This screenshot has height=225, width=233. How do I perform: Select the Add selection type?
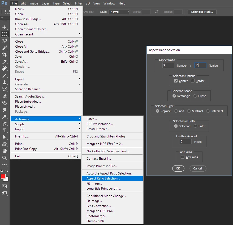pyautogui.click(x=176, y=111)
